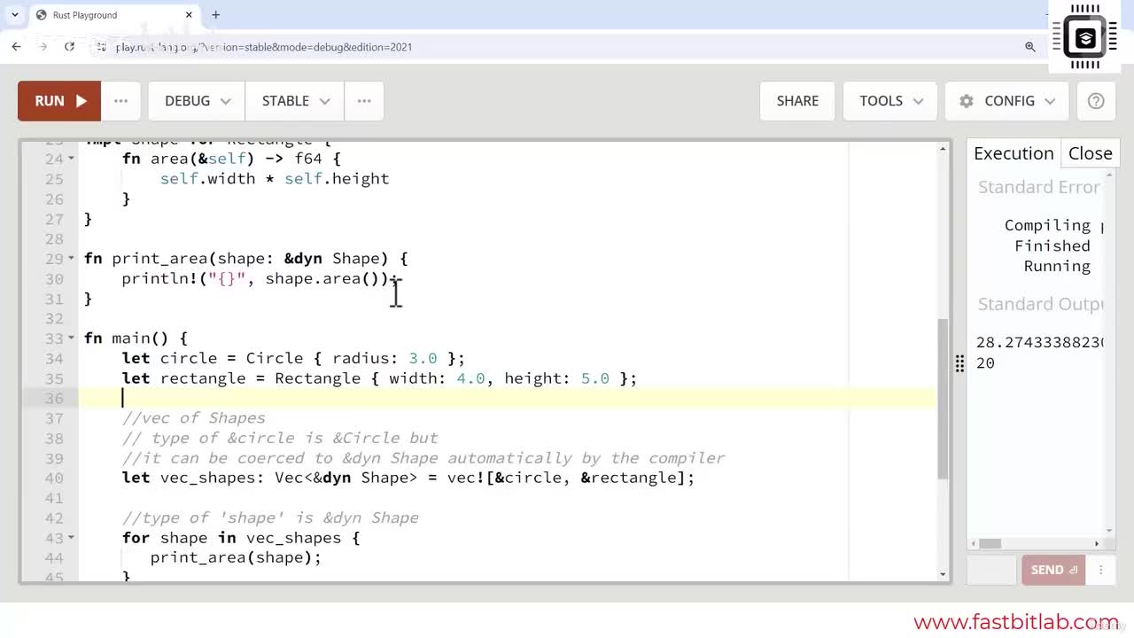Open the more build options next to RUN
This screenshot has width=1134, height=638.
(x=121, y=101)
